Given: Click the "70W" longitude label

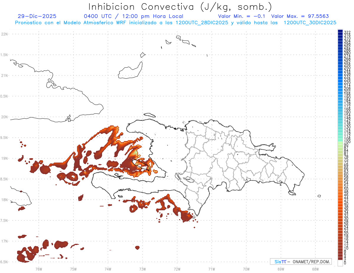Looking at the screenshot, I should pos(246,269).
